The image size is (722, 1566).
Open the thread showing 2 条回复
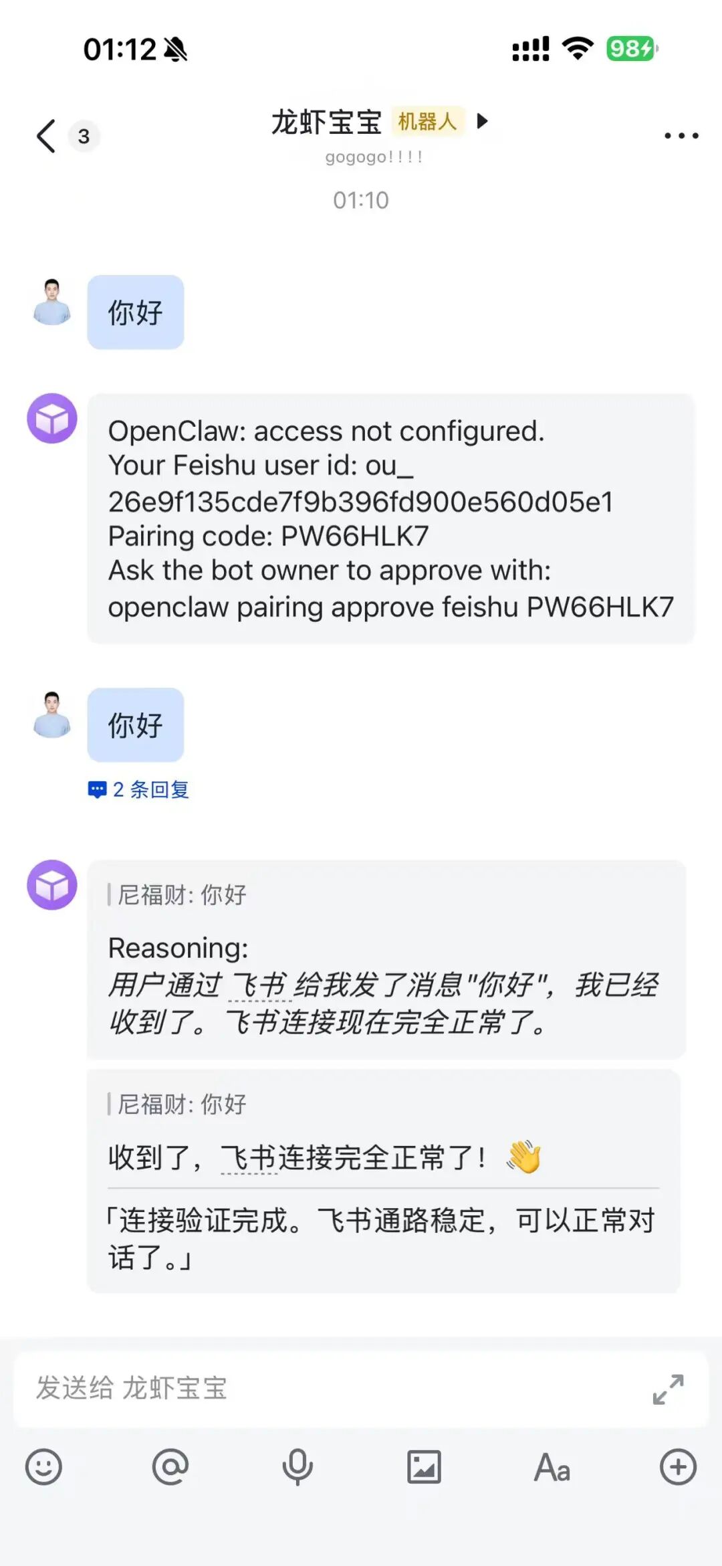(x=139, y=790)
